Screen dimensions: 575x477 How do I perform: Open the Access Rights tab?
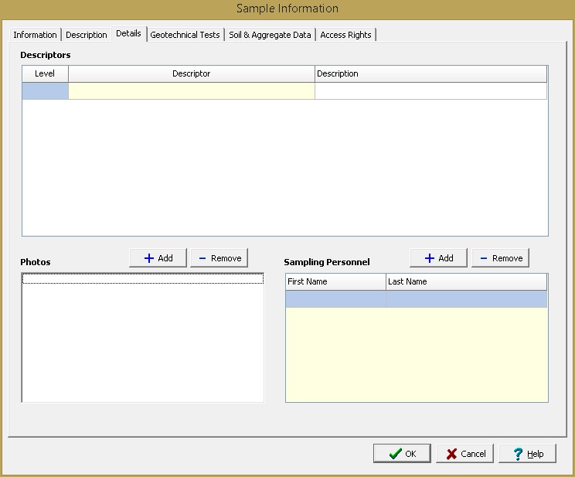tap(345, 35)
